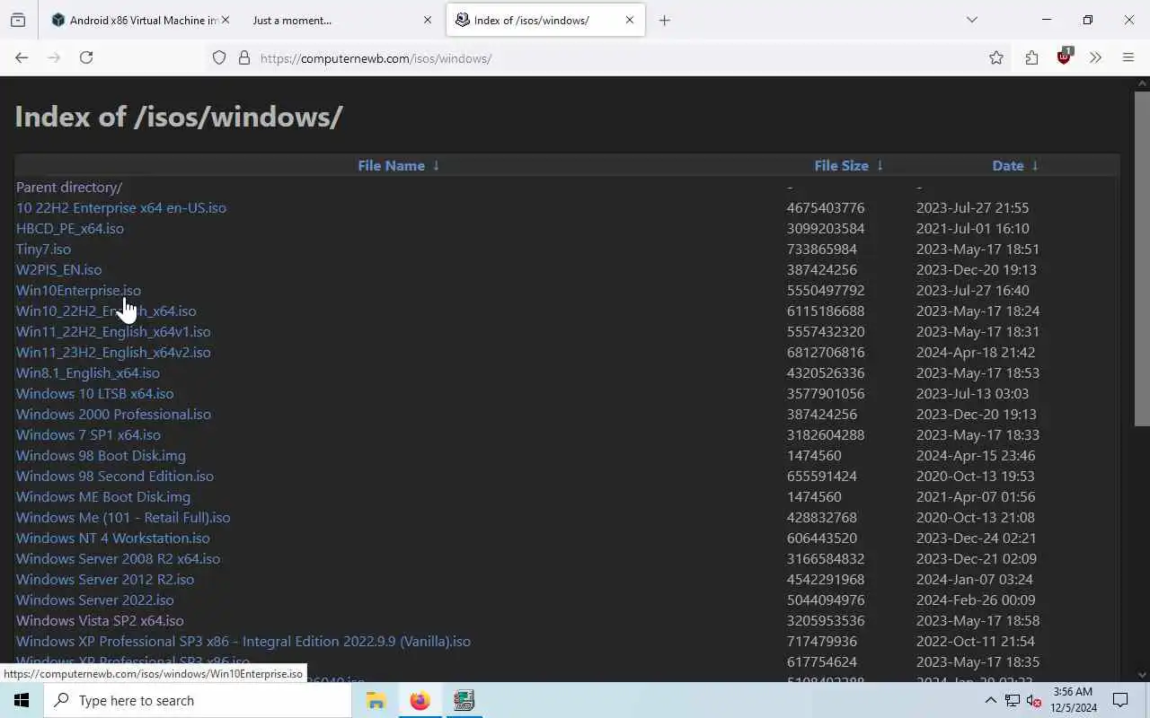Download Win11_23H2_English_x64v2.iso
This screenshot has width=1150, height=718.
click(113, 352)
